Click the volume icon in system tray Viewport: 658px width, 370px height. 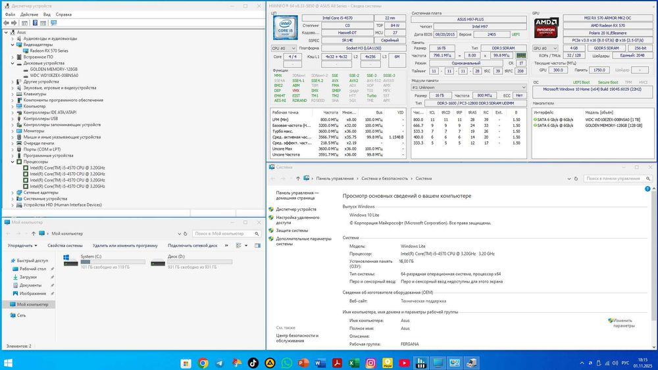click(615, 363)
